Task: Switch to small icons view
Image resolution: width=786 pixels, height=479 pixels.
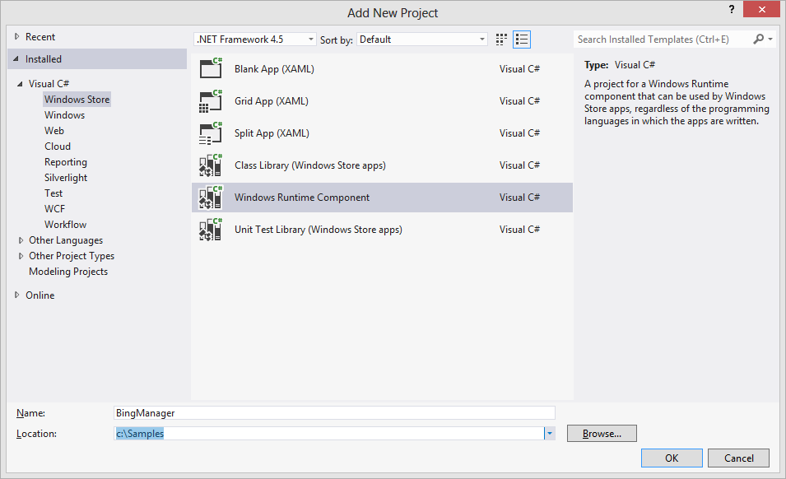Action: click(502, 40)
